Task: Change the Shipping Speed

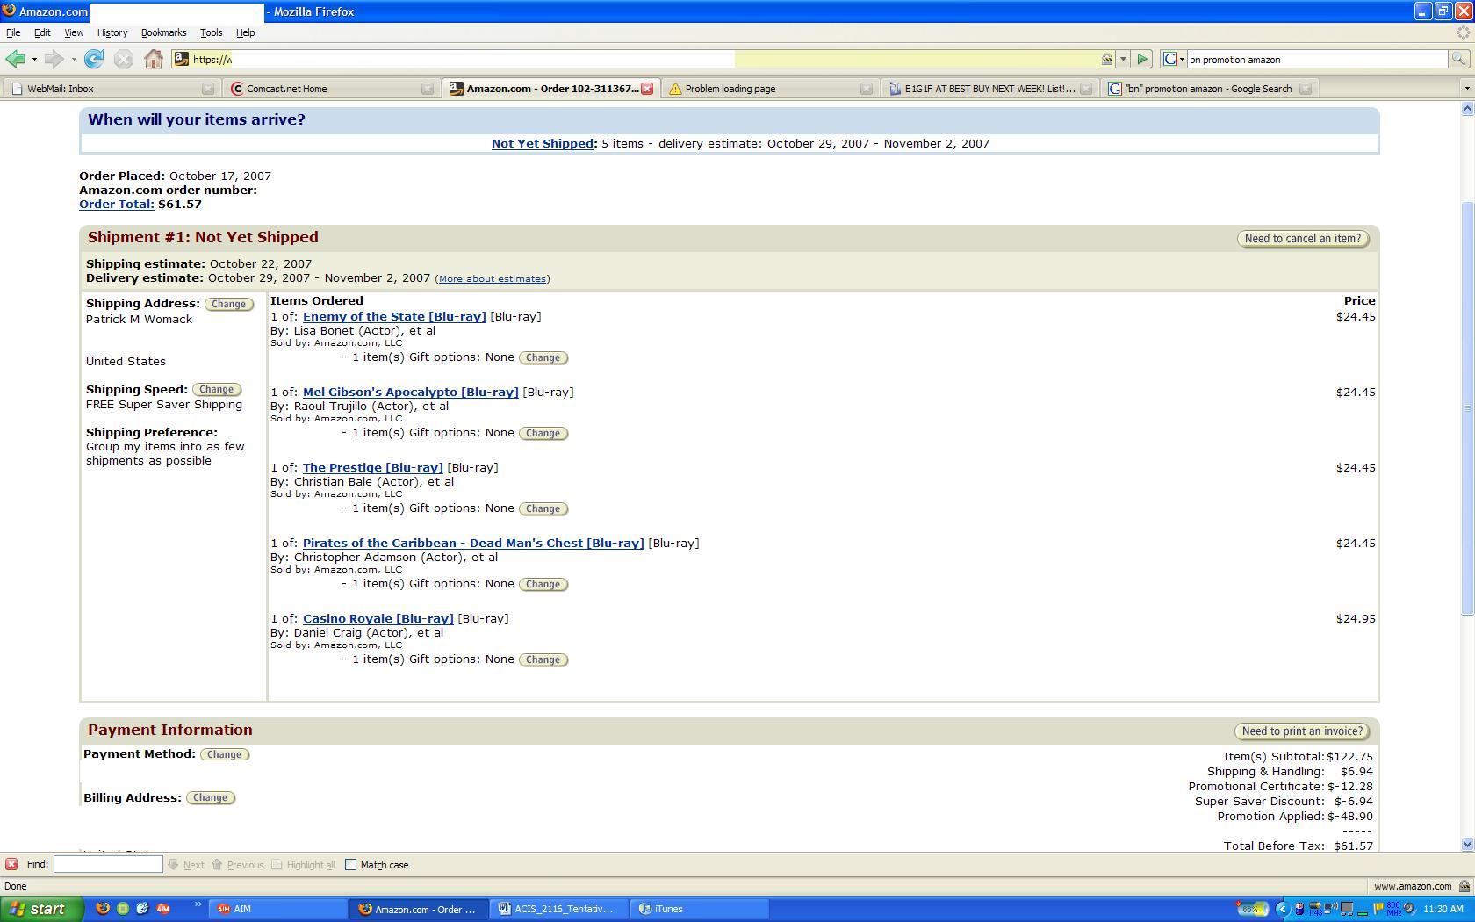Action: point(216,389)
